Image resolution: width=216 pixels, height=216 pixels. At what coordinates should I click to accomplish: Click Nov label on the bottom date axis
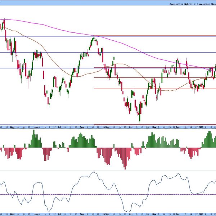point(154,213)
